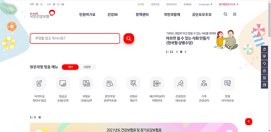Increase screen size with 화면 plus button
Image resolution: width=271 pixels, height=132 pixels.
point(37,4)
